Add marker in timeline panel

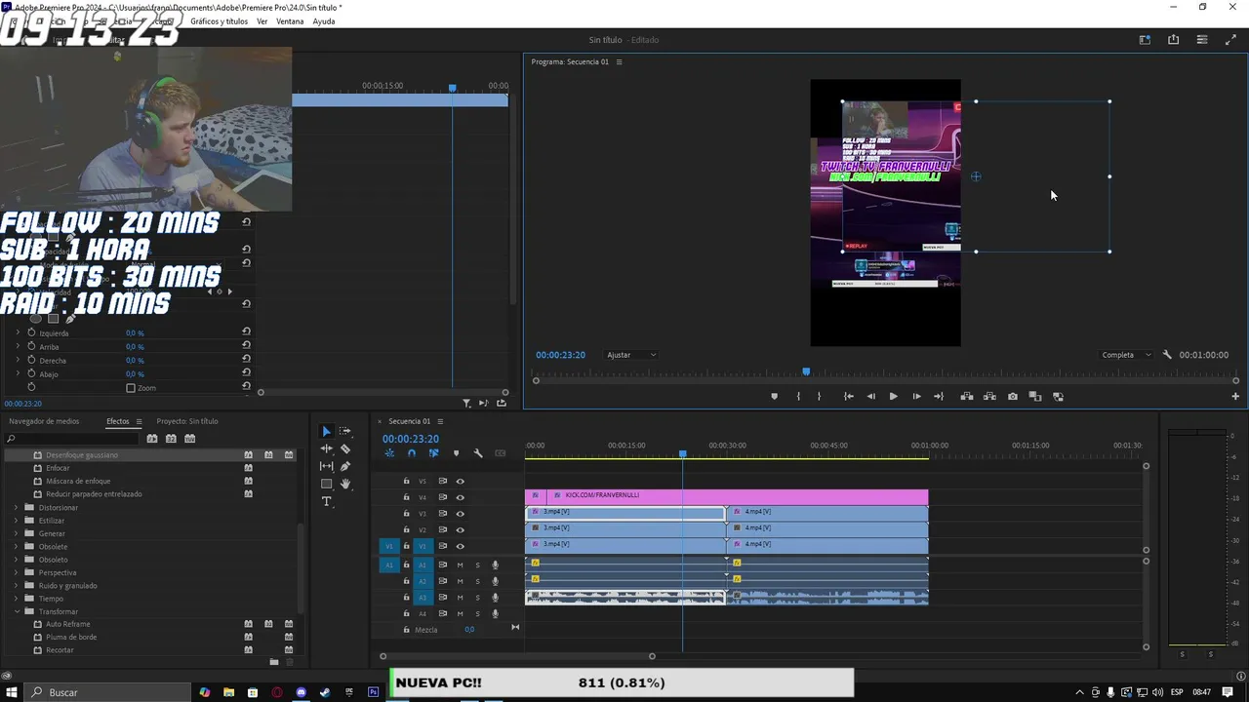pyautogui.click(x=456, y=453)
